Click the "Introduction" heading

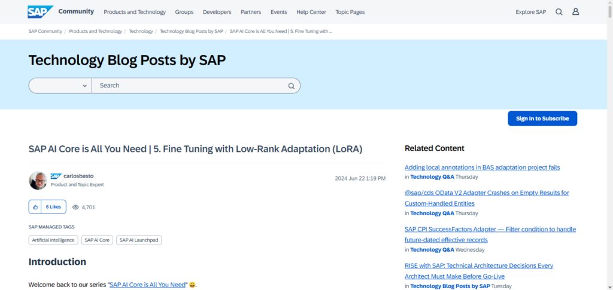click(57, 262)
